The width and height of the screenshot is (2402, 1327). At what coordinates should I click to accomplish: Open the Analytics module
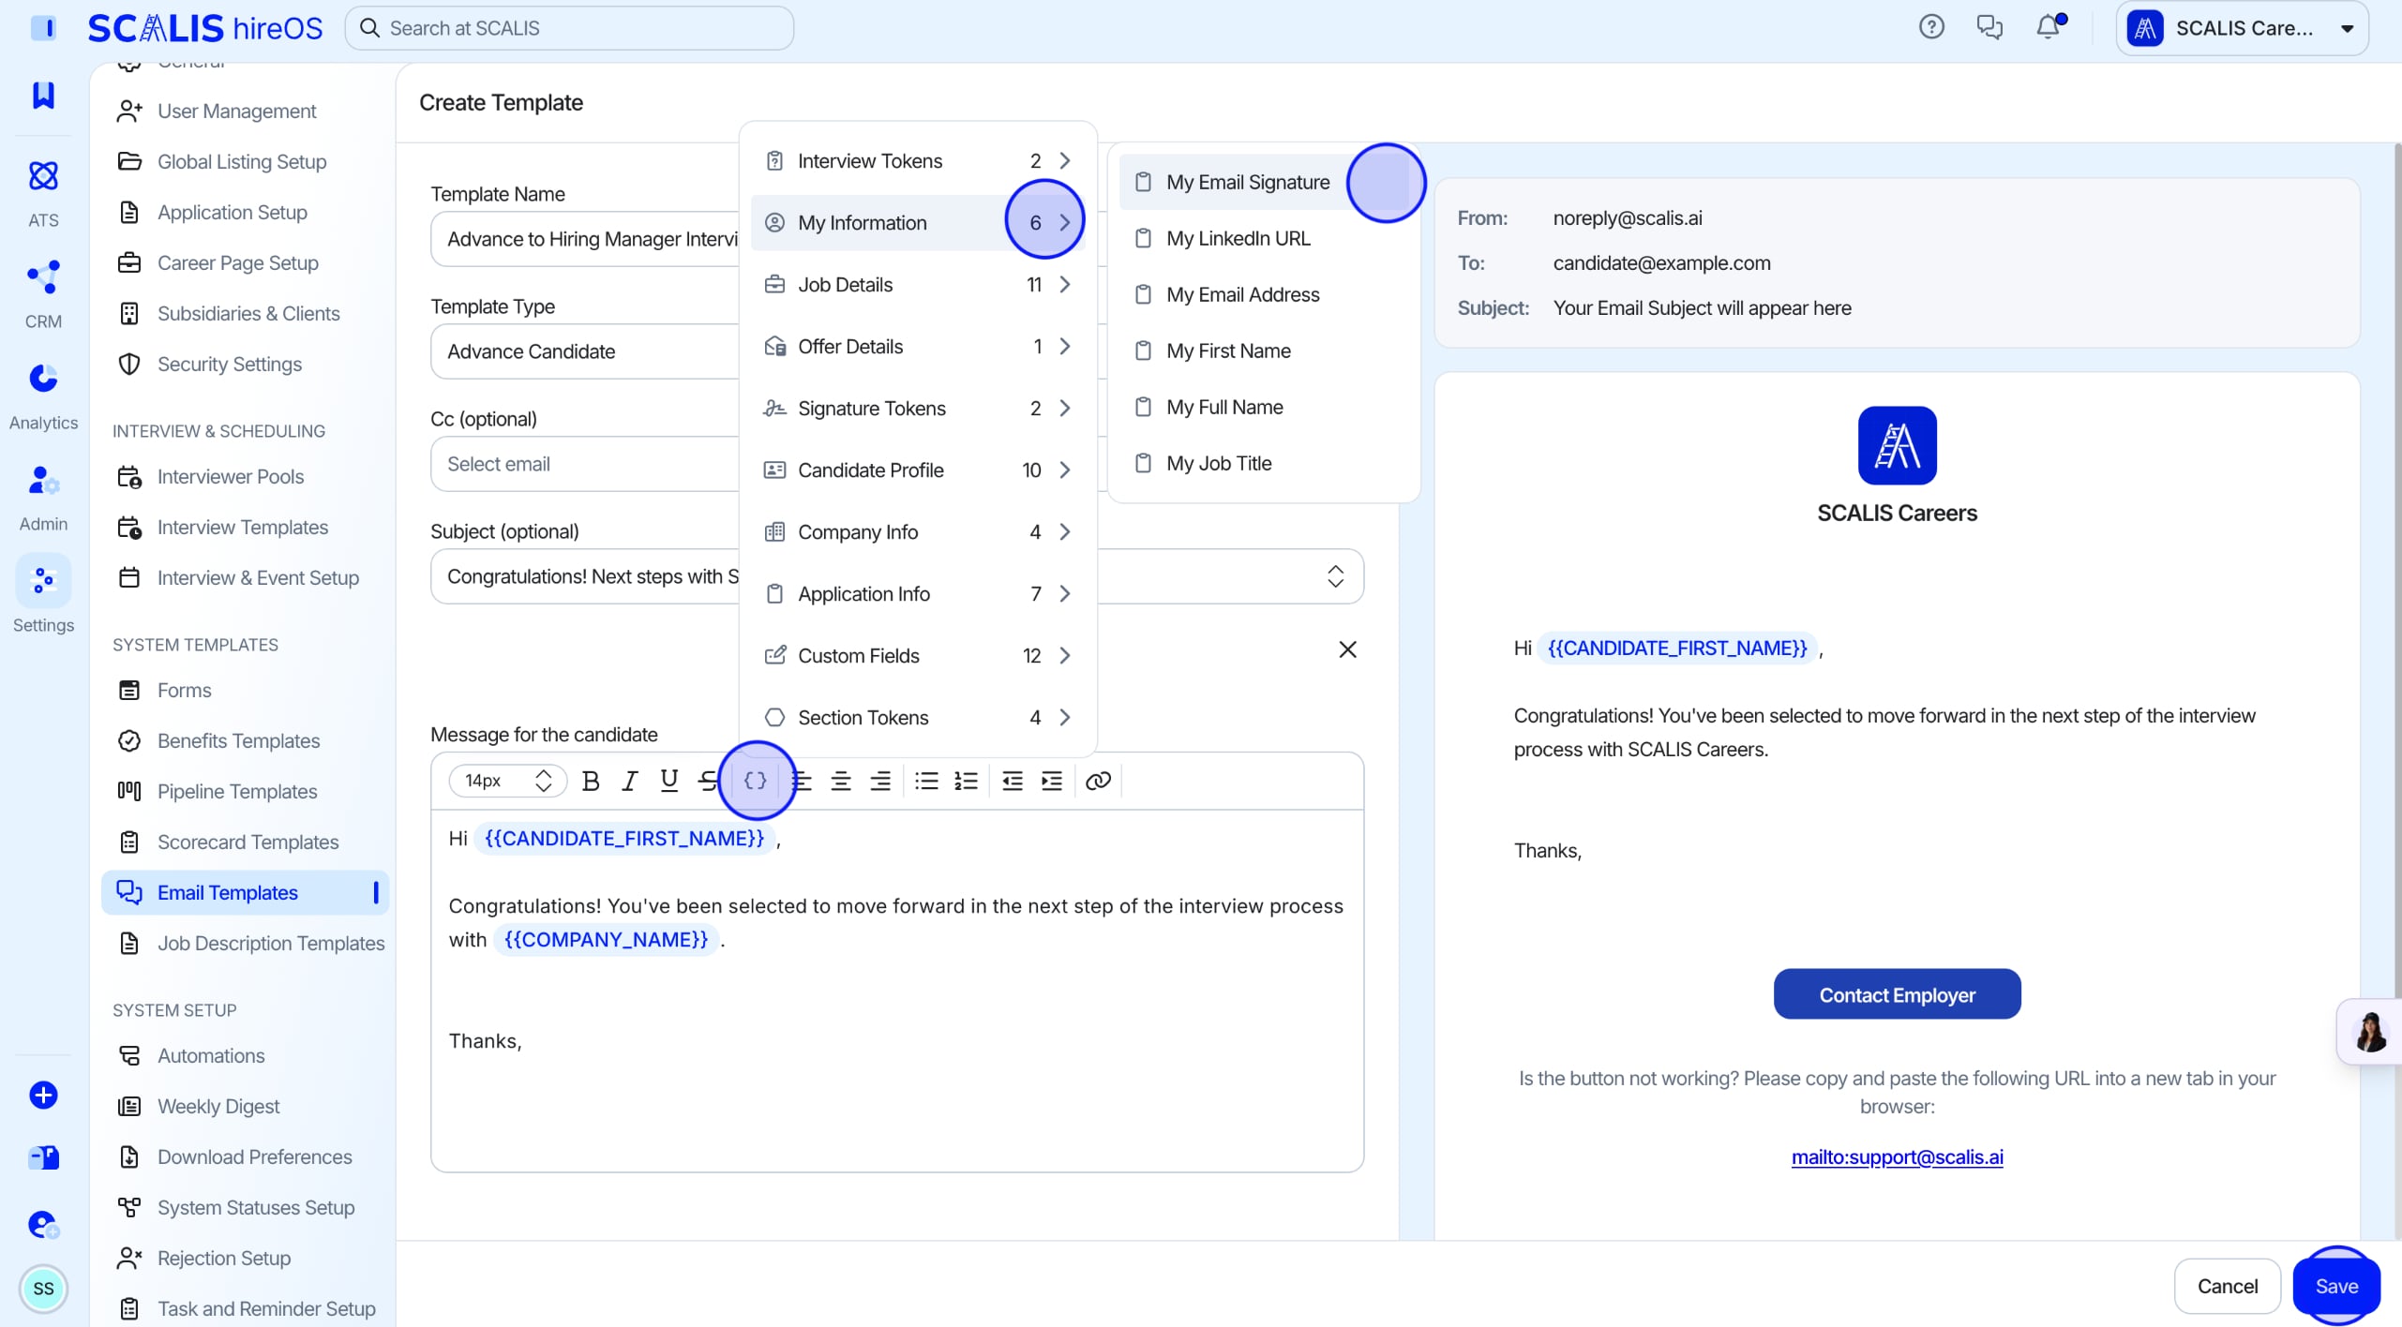[43, 395]
